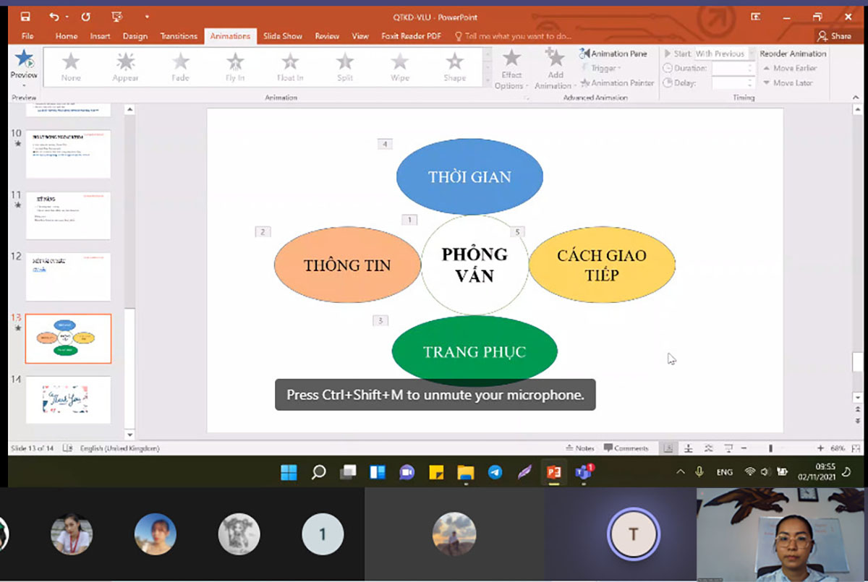This screenshot has height=582, width=868.
Task: Open Add Animation dropdown
Action: point(555,69)
